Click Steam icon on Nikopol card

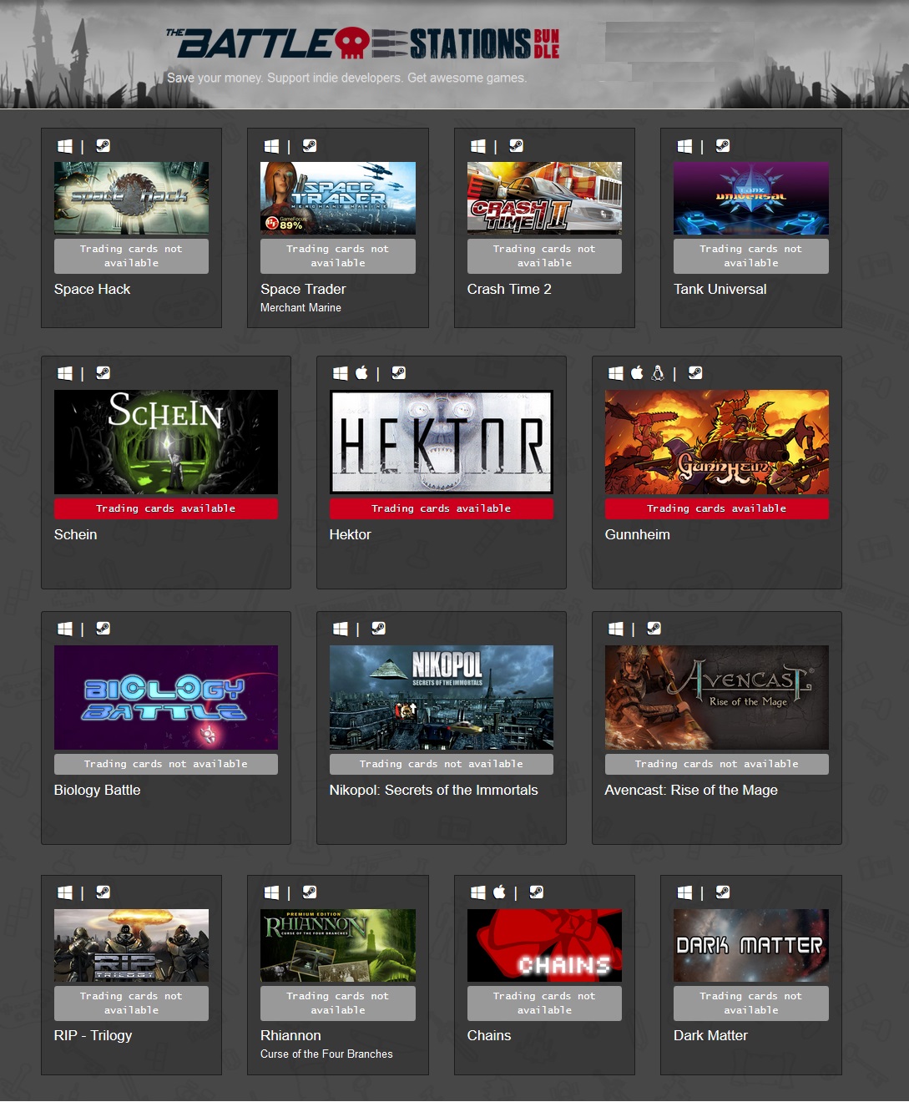coord(378,628)
